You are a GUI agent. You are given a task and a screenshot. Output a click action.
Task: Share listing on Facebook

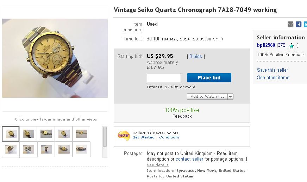point(299,24)
